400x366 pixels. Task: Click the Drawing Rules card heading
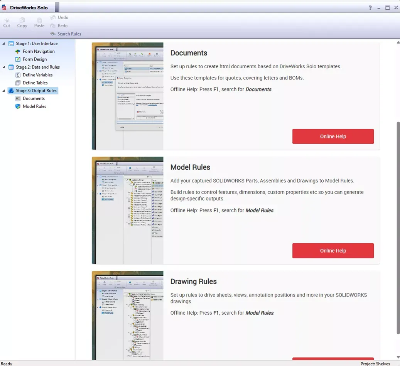pyautogui.click(x=194, y=281)
